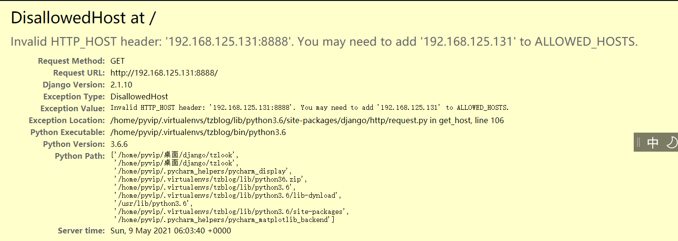678x241 pixels.
Task: Click the Server time value
Action: (x=170, y=231)
